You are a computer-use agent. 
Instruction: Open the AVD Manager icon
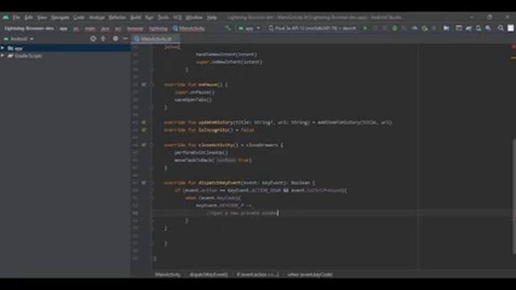pos(478,29)
